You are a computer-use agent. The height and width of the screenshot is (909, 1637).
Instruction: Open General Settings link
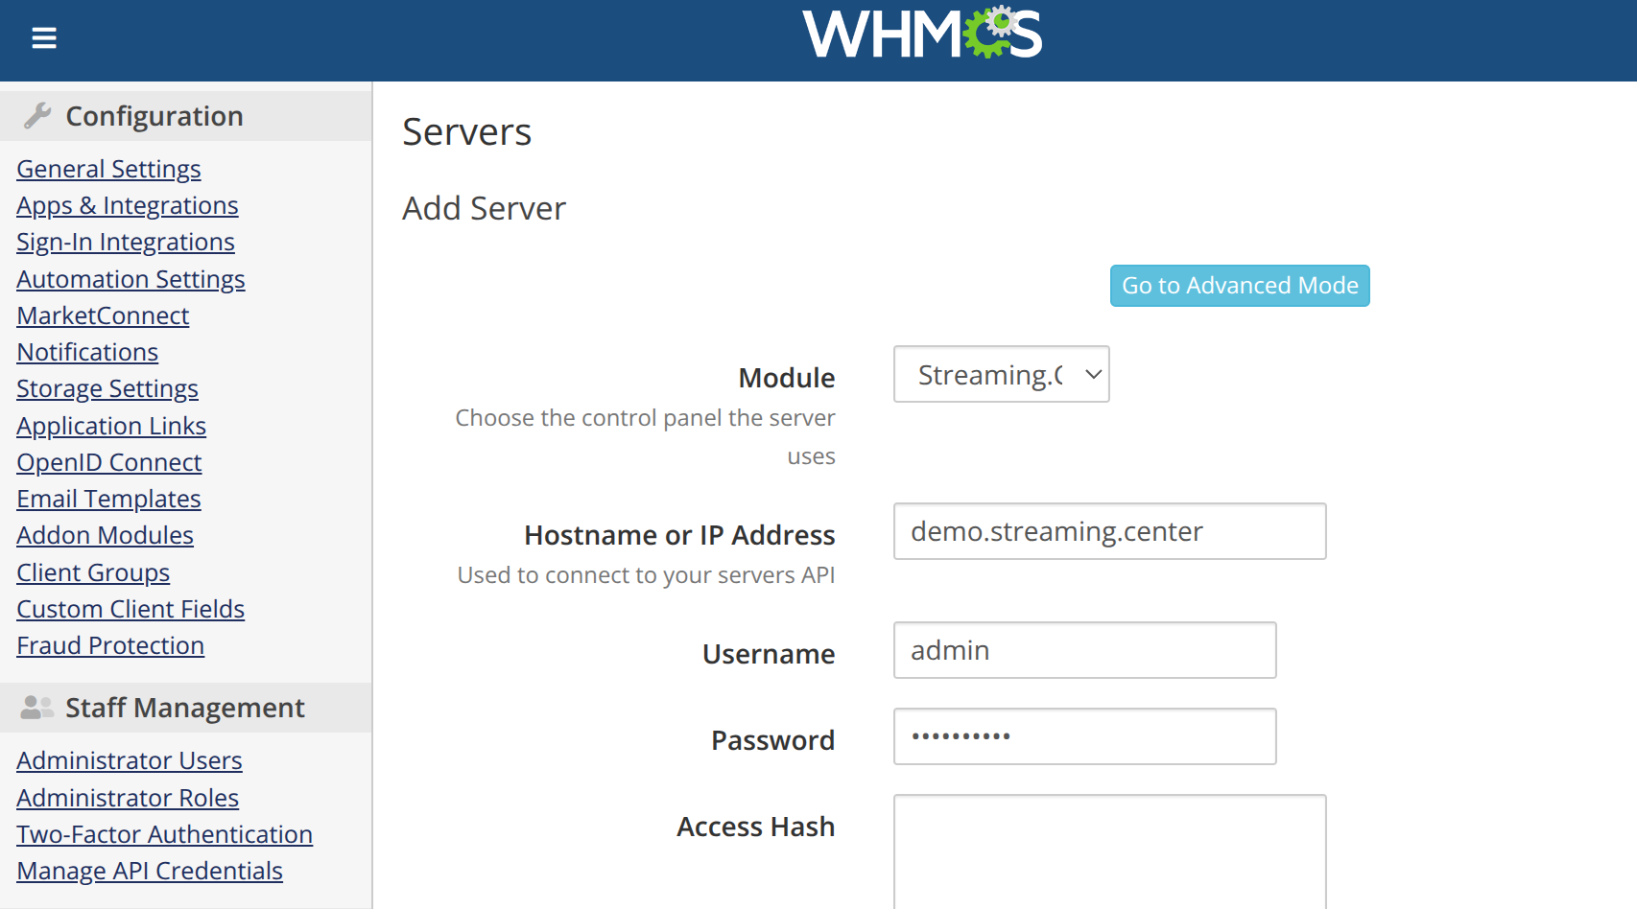coord(108,169)
